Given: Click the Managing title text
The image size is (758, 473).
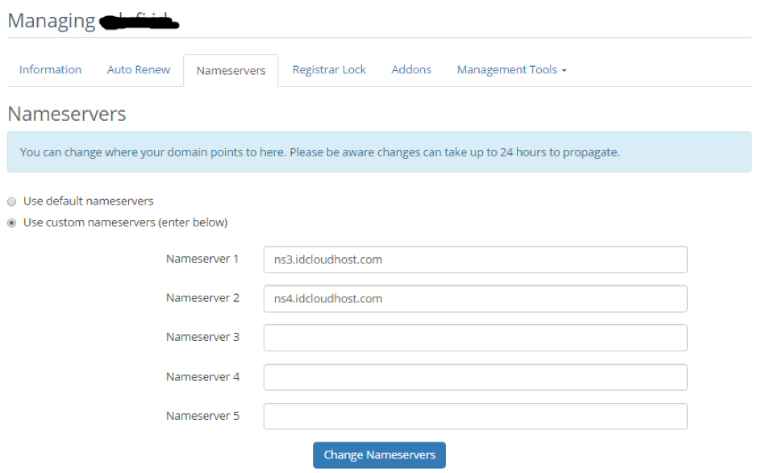Looking at the screenshot, I should 52,20.
